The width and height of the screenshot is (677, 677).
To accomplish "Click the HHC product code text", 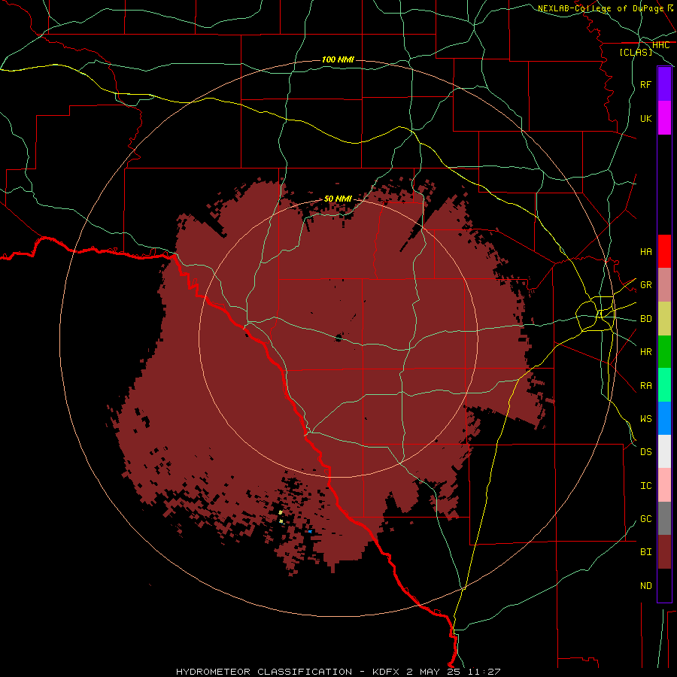I will coord(661,45).
